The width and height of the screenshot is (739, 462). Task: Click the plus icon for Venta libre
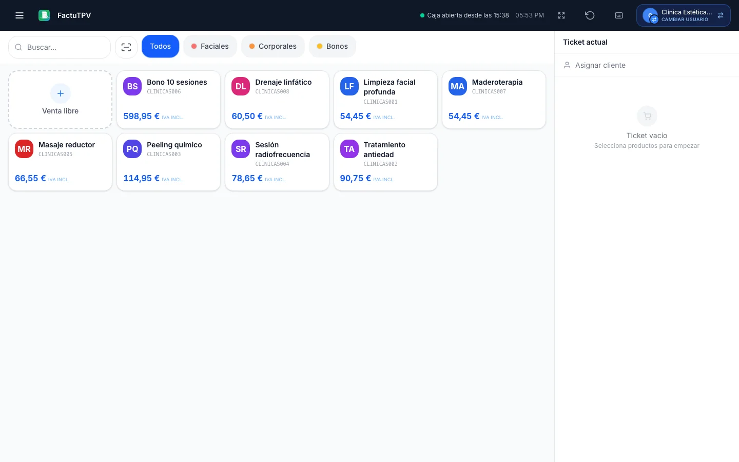click(x=61, y=93)
